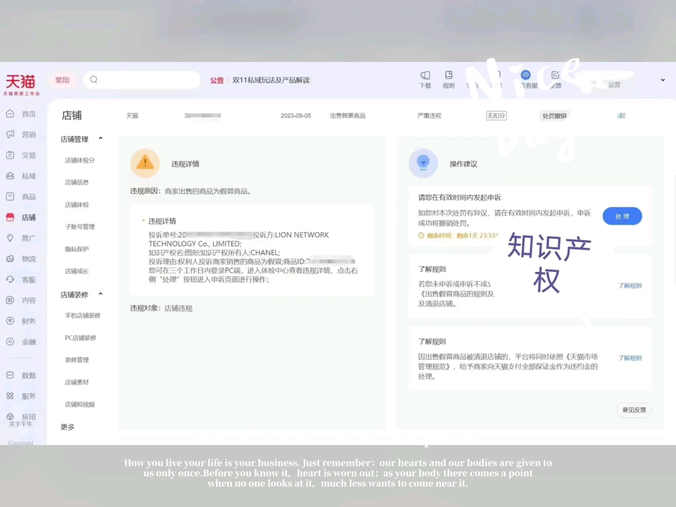Click the 客服 support icon in top bar
The height and width of the screenshot is (507, 676).
tap(526, 75)
